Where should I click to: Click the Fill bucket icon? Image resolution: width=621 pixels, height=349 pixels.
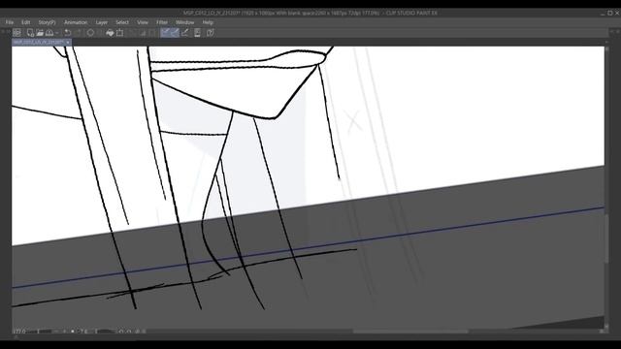click(110, 33)
